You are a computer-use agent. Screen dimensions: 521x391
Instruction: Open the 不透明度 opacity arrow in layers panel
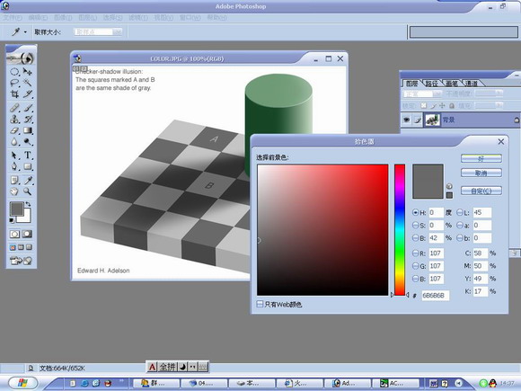(x=499, y=93)
